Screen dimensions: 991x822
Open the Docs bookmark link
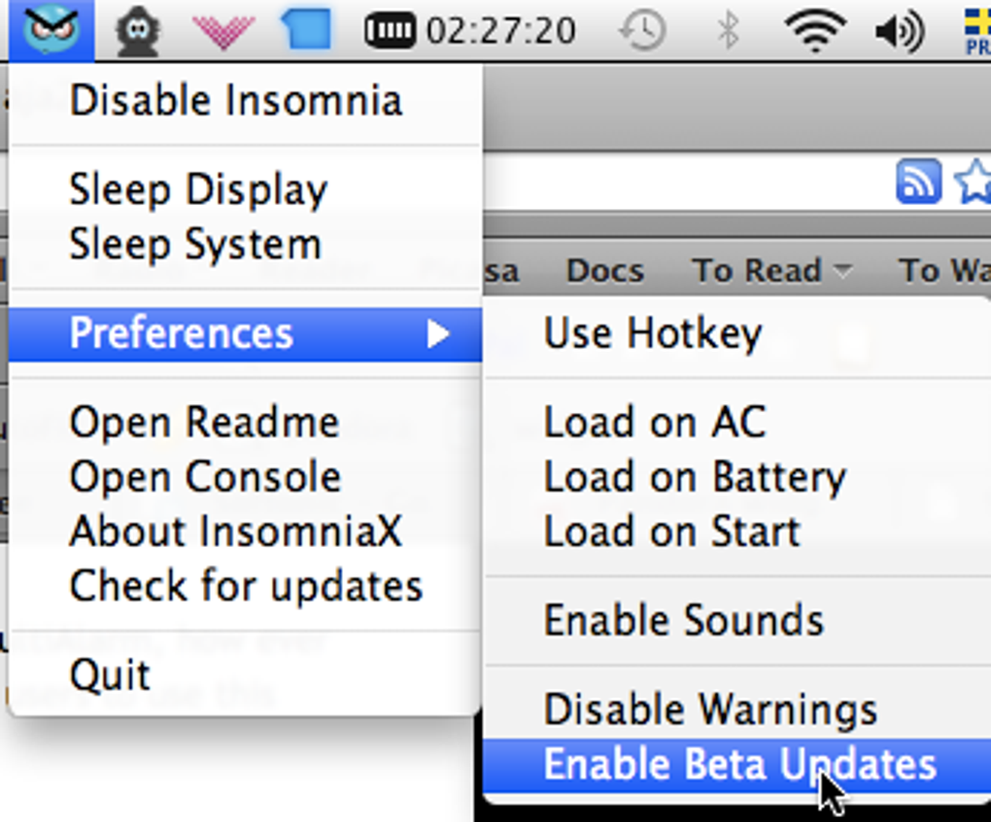point(604,270)
